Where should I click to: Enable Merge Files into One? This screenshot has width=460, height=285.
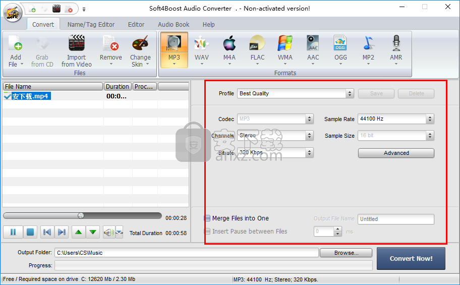[207, 218]
